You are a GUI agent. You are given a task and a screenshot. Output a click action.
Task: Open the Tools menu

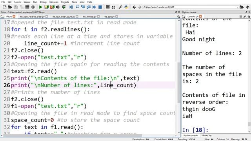[x=74, y=2]
